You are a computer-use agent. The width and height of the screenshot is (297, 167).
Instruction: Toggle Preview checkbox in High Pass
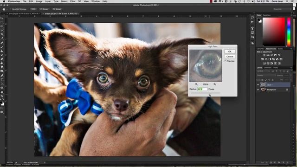pos(226,61)
